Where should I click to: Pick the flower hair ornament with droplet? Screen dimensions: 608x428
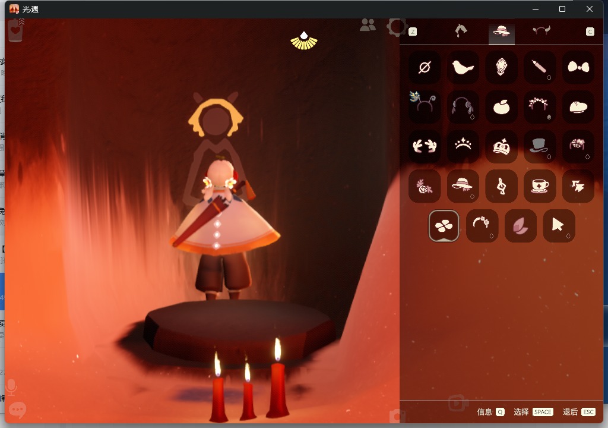578,146
